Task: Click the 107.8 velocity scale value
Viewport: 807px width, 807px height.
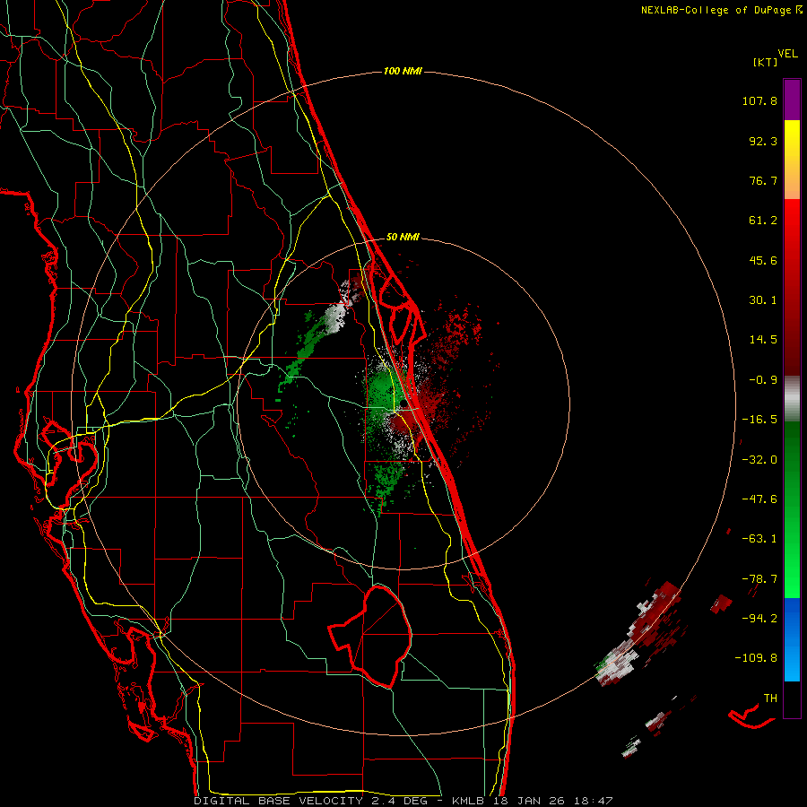Action: [759, 100]
